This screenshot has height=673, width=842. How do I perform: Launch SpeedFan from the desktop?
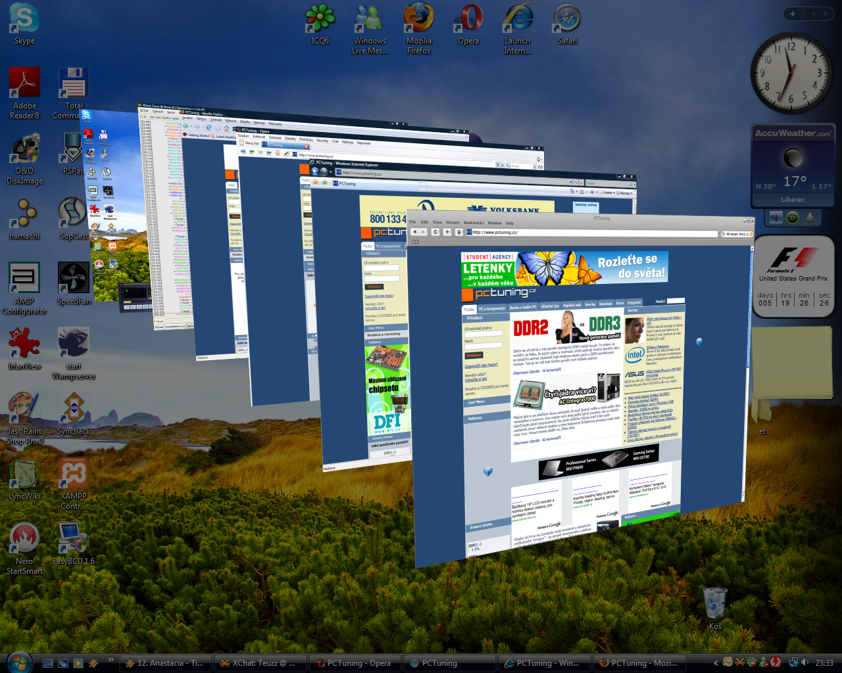(x=74, y=284)
